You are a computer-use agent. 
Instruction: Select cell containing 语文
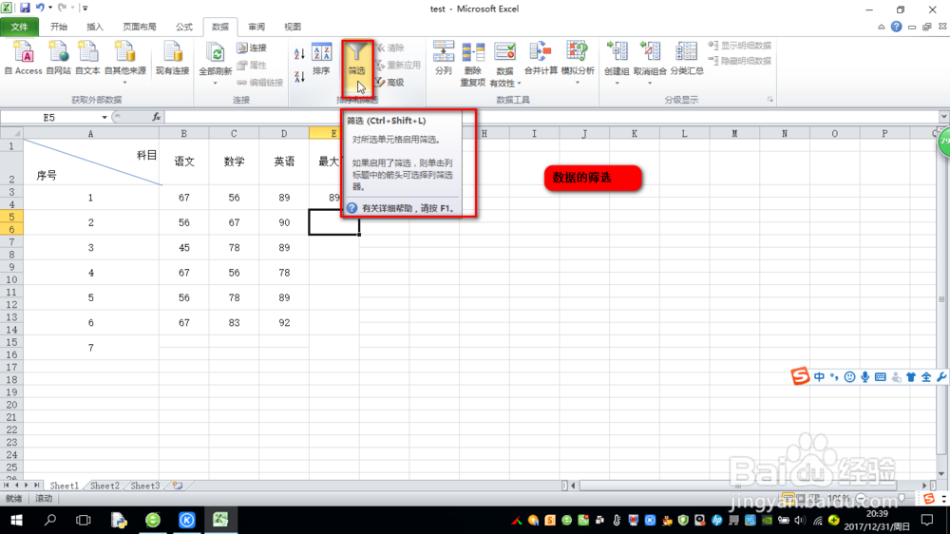183,162
